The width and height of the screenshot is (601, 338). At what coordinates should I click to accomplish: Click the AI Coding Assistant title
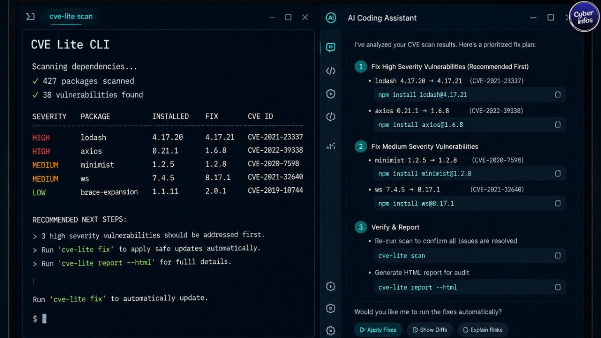(x=382, y=18)
